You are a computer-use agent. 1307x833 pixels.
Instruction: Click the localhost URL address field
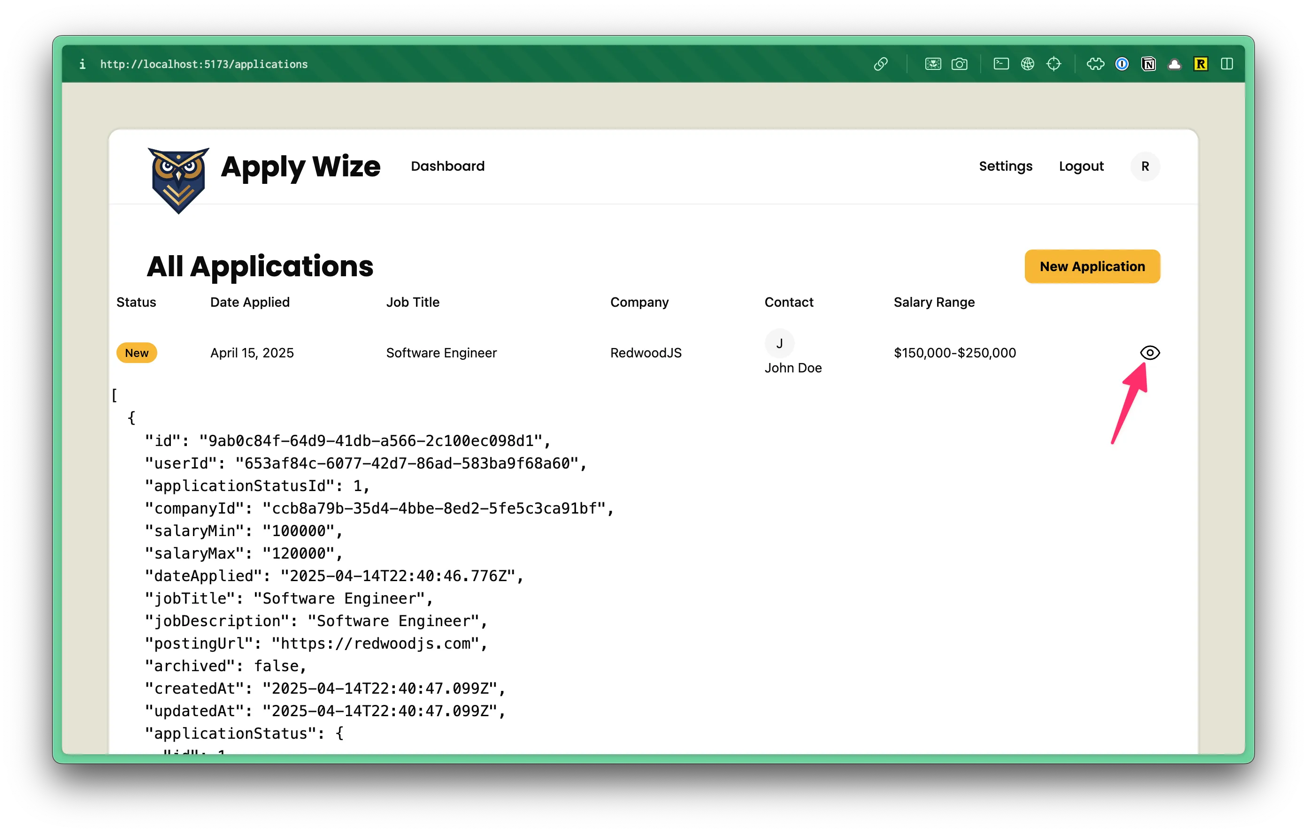pos(204,64)
